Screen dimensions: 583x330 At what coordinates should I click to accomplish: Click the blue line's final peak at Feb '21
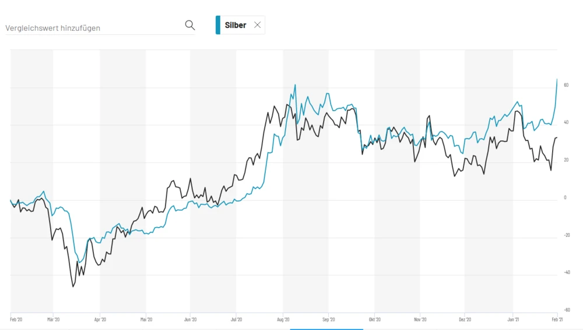pos(557,79)
